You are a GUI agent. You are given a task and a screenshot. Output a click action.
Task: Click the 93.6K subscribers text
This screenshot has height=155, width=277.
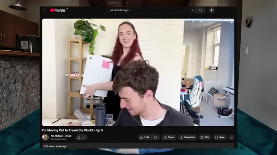pos(58,139)
